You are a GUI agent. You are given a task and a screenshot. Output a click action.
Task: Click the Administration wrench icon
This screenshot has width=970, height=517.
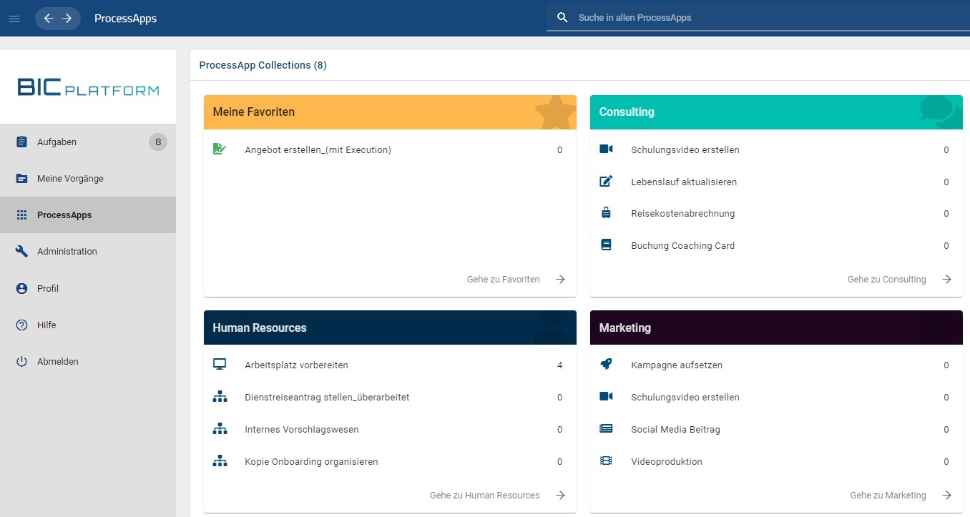tap(21, 252)
